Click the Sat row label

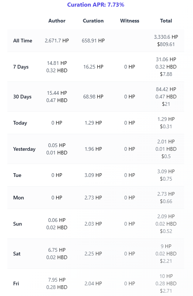pyautogui.click(x=17, y=254)
